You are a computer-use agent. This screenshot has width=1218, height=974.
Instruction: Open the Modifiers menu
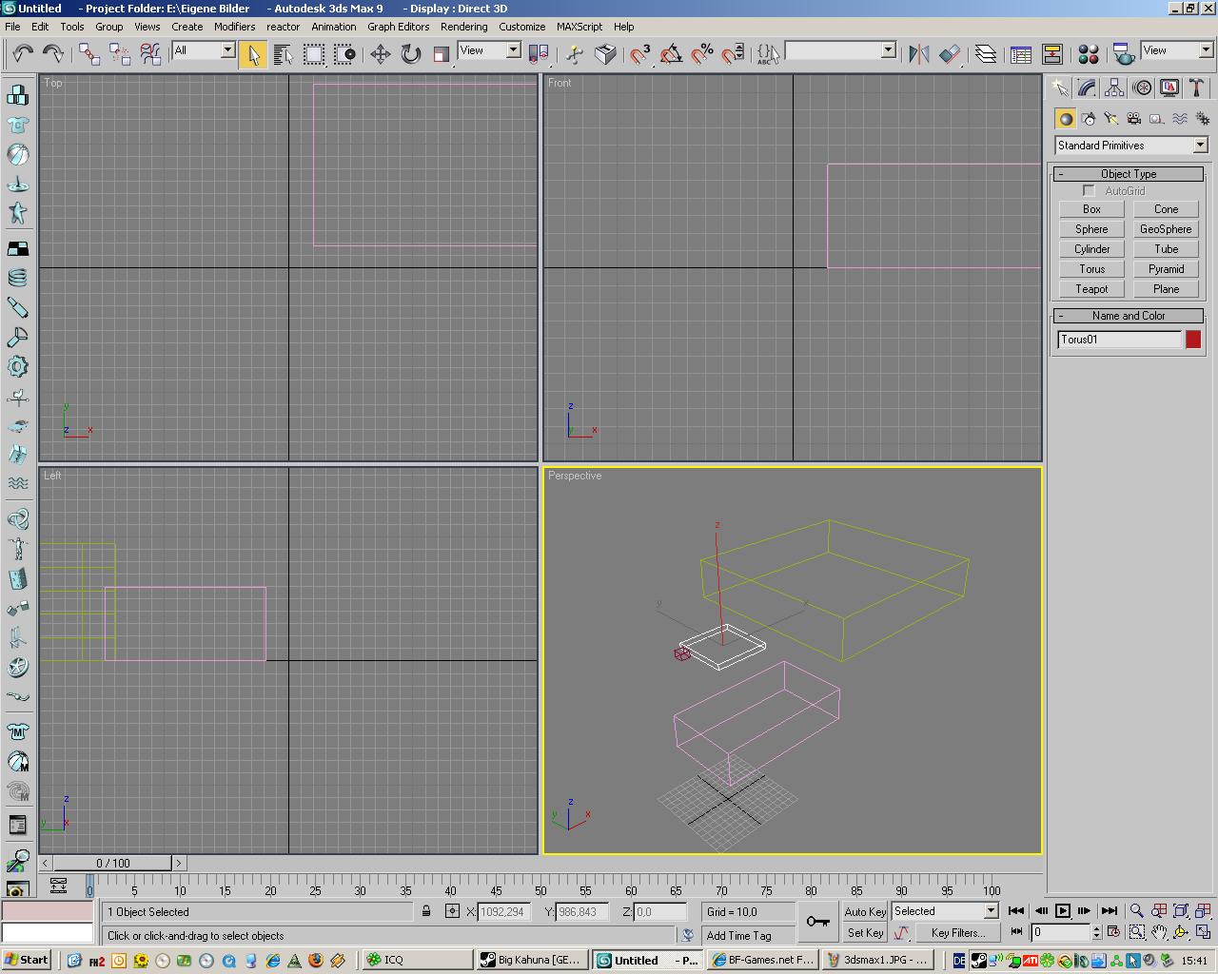pyautogui.click(x=234, y=27)
